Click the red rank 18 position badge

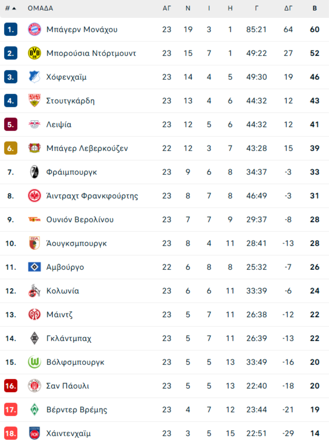click(11, 433)
